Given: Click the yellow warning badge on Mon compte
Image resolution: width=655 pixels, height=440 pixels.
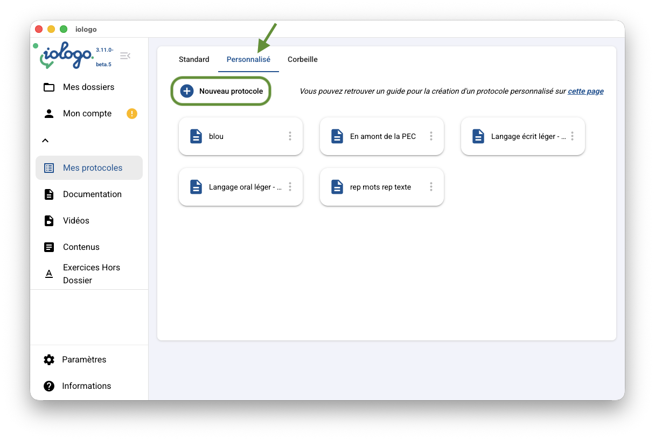Looking at the screenshot, I should pos(132,114).
